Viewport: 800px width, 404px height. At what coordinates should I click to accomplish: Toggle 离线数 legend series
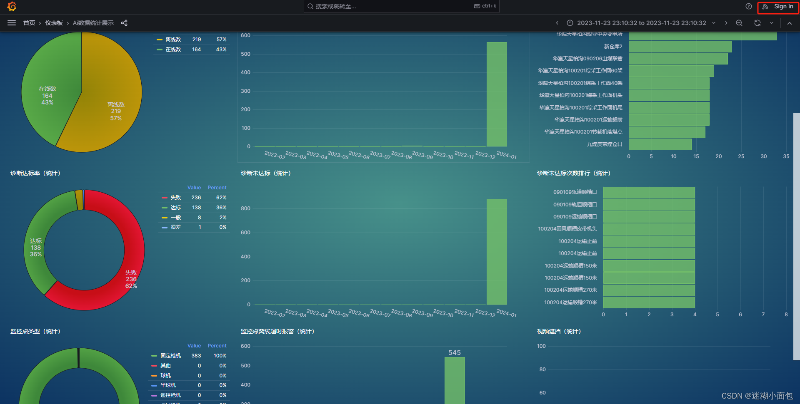pyautogui.click(x=173, y=40)
